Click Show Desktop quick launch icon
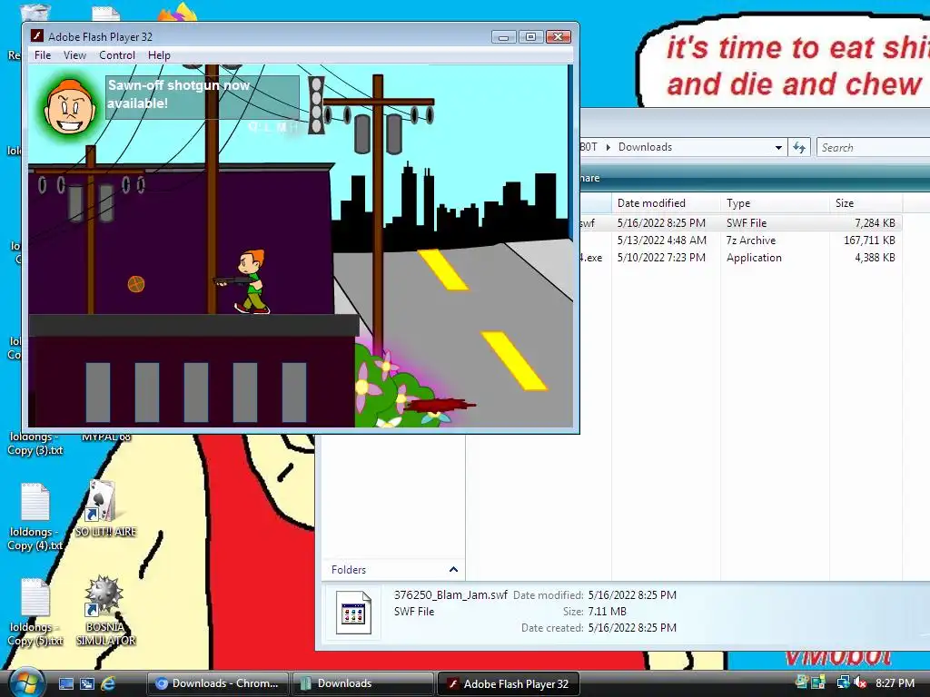Image resolution: width=930 pixels, height=697 pixels. 65,683
